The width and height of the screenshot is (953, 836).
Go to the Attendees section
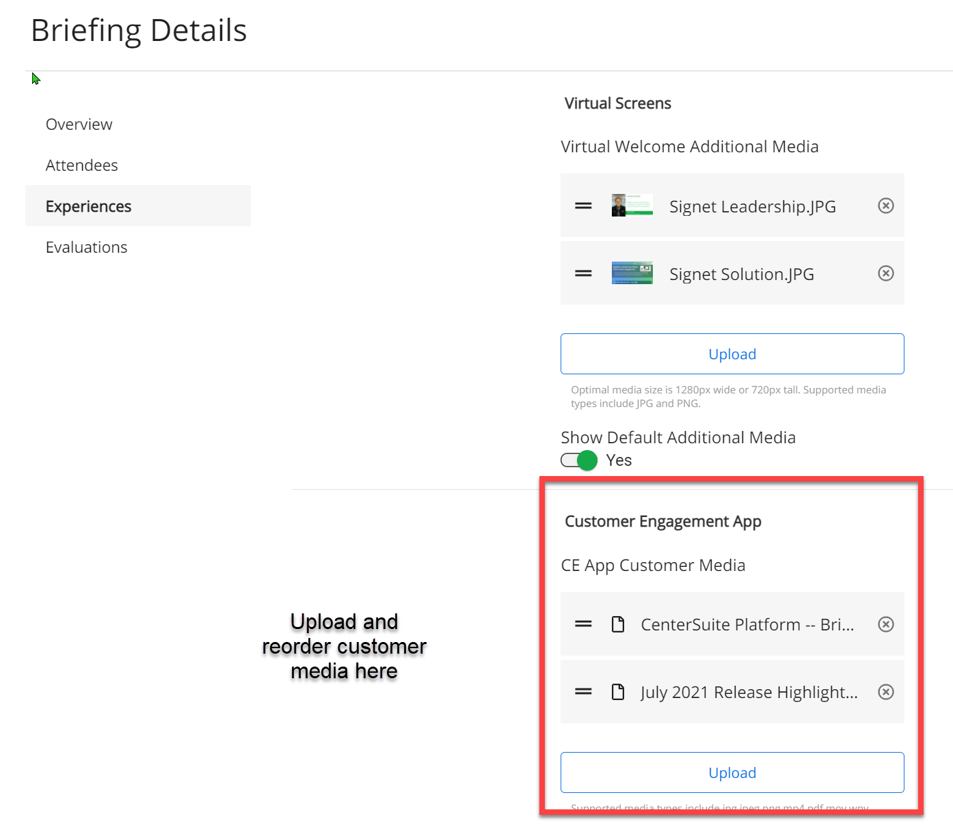click(81, 165)
